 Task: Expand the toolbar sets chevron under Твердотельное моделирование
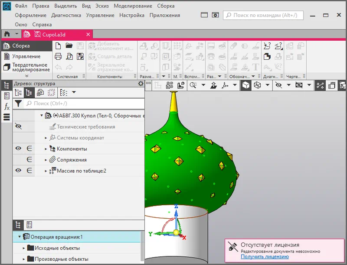click(x=27, y=76)
